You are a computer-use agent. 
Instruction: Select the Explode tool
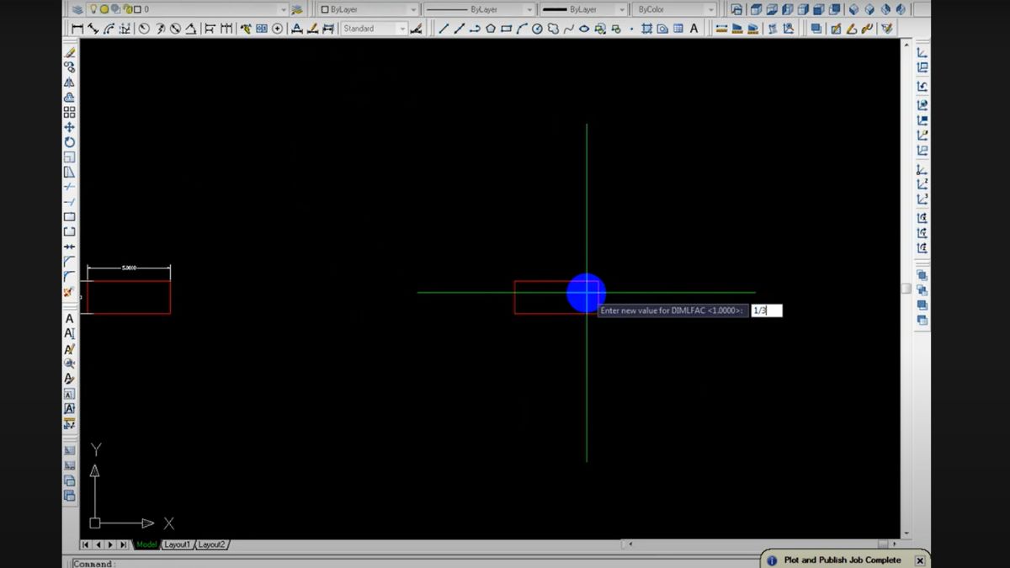tap(70, 291)
